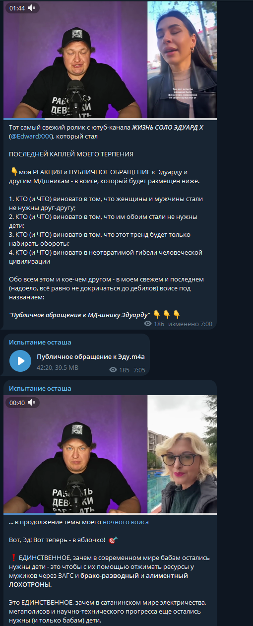The width and height of the screenshot is (253, 626).
Task: Click the views eye icon showing 185
Action: click(x=113, y=370)
